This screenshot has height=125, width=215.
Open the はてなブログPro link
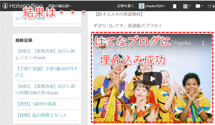tap(30, 19)
